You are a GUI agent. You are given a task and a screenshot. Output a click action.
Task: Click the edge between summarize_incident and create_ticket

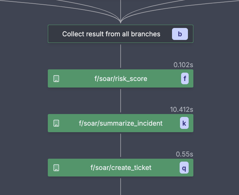tap(121, 145)
